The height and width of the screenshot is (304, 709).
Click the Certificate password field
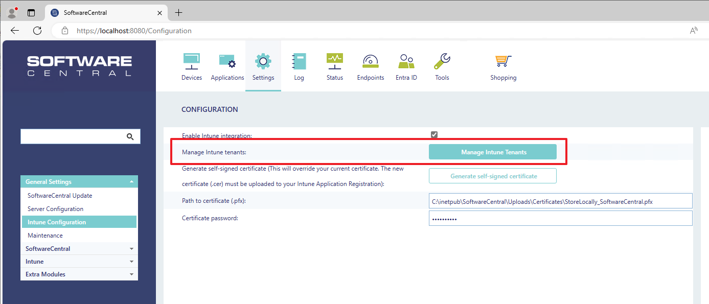(560, 219)
